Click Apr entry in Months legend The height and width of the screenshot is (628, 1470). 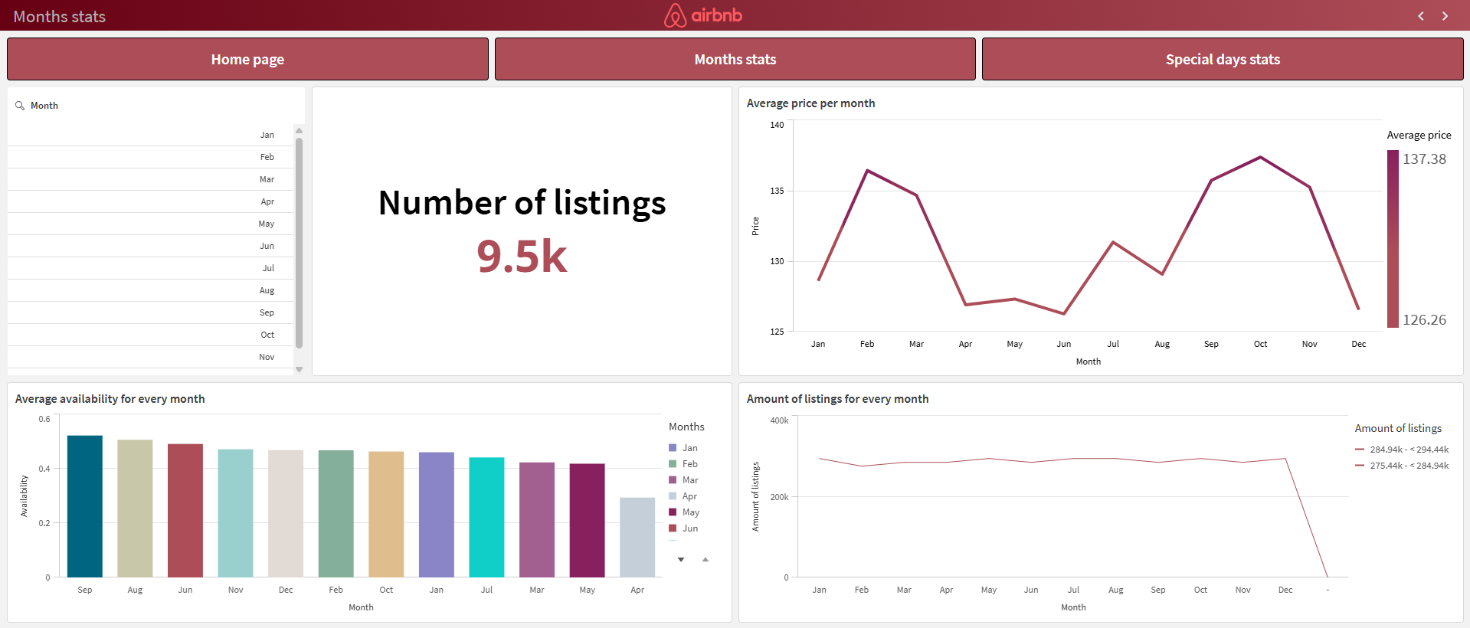tap(683, 496)
